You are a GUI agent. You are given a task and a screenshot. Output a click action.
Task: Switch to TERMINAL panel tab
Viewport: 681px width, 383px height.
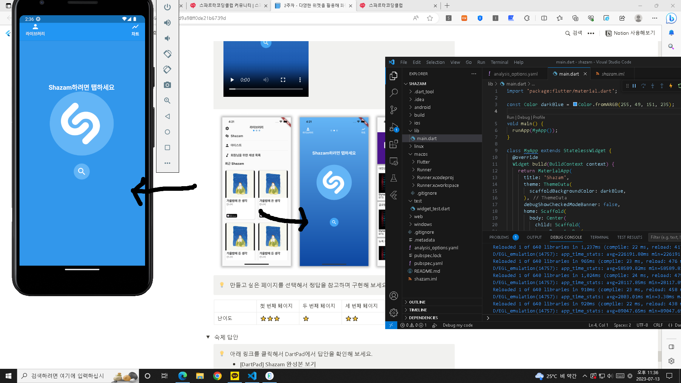[599, 237]
